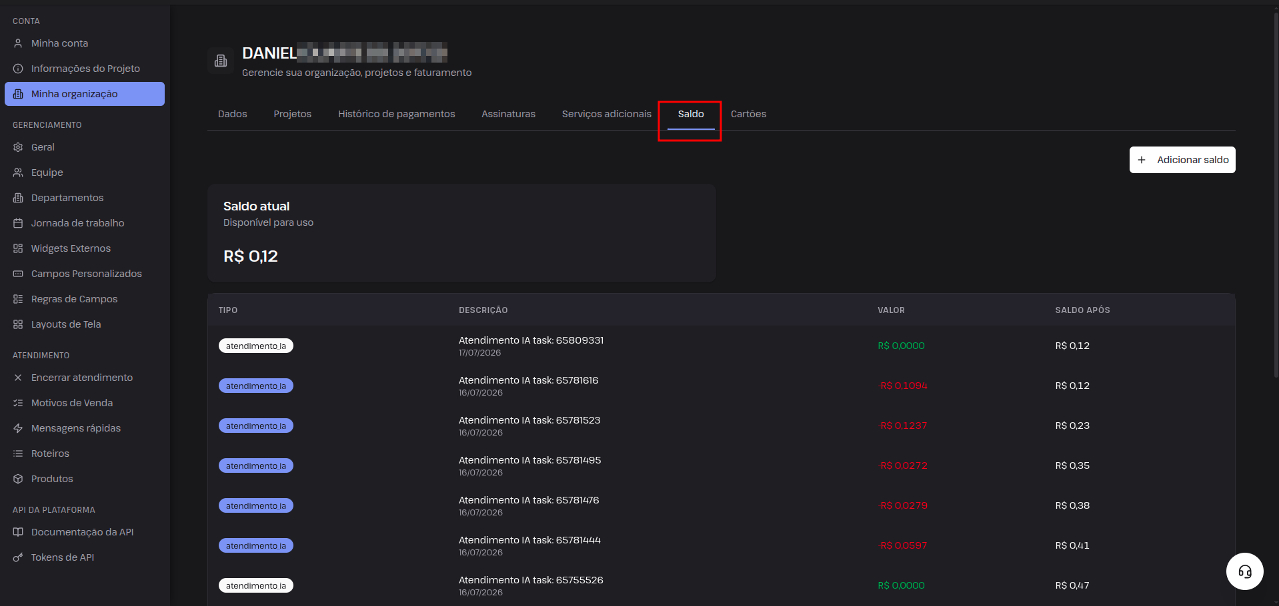Open Motivos de Venda sidebar link
1279x606 pixels.
85,403
